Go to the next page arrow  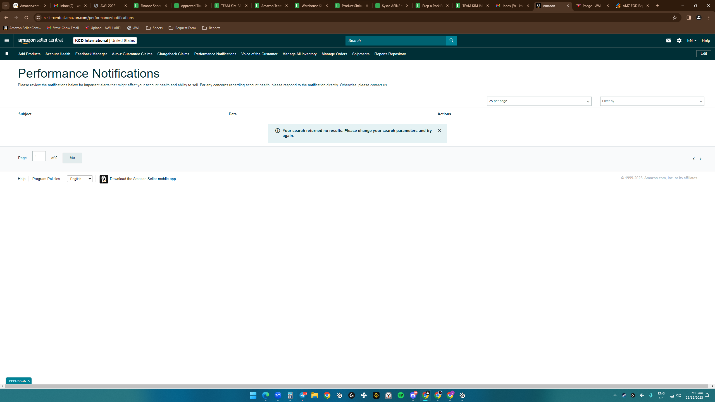point(700,159)
